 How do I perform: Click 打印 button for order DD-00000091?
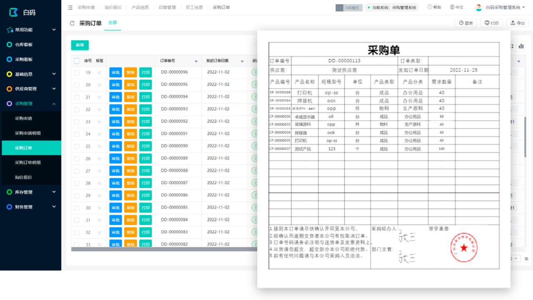tap(145, 134)
